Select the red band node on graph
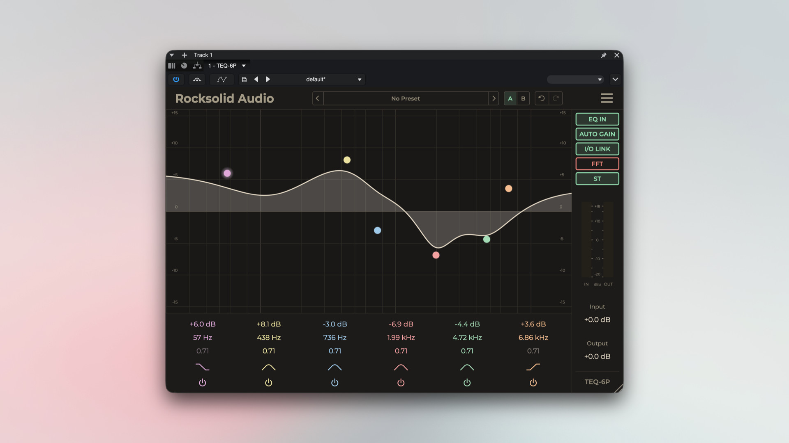This screenshot has width=789, height=443. point(436,255)
